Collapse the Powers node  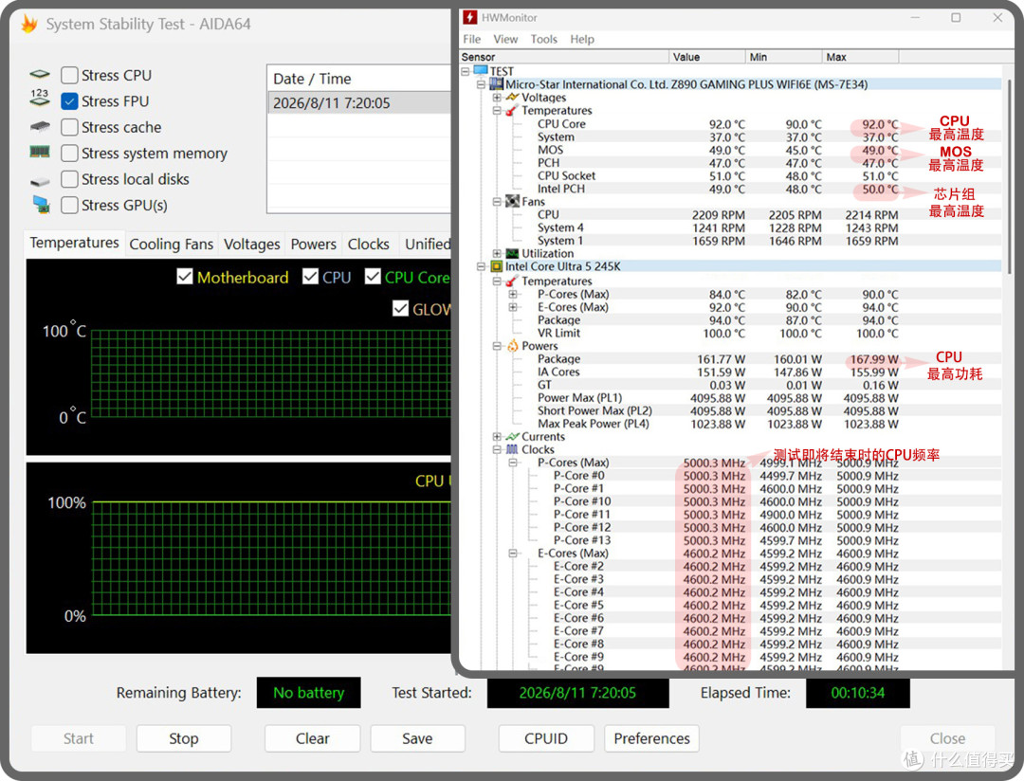497,346
